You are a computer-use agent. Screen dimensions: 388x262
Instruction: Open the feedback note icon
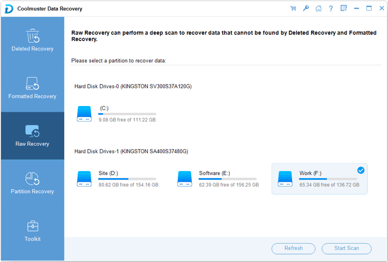coord(344,8)
